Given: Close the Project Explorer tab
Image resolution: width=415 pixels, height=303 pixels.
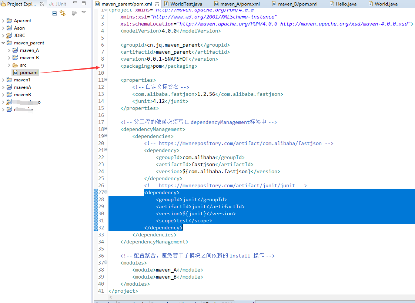Looking at the screenshot, I should [x=42, y=4].
